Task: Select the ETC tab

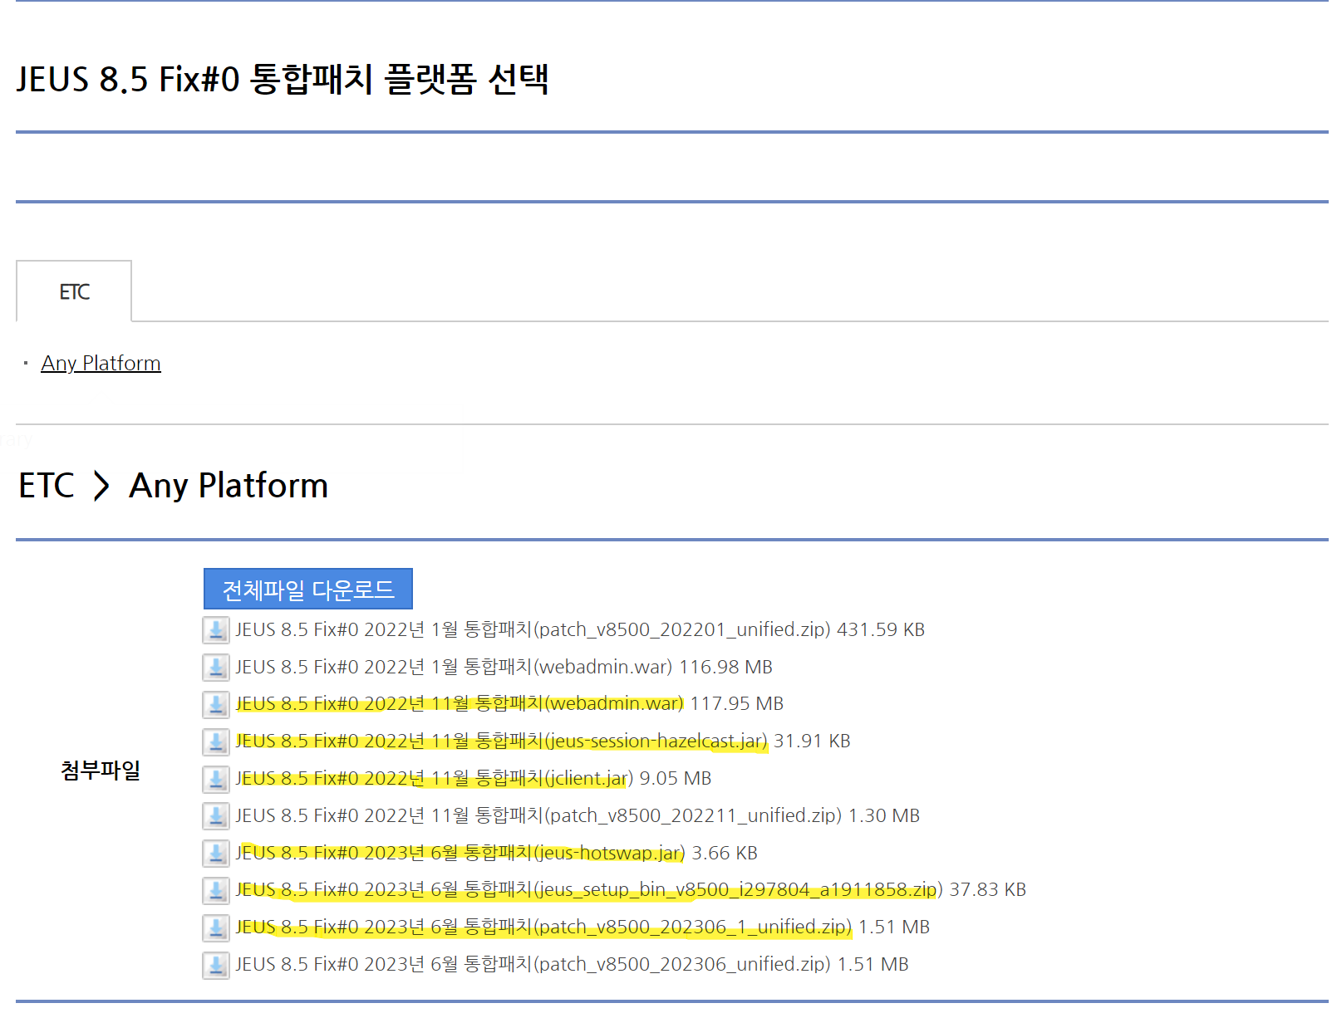Action: click(x=74, y=291)
